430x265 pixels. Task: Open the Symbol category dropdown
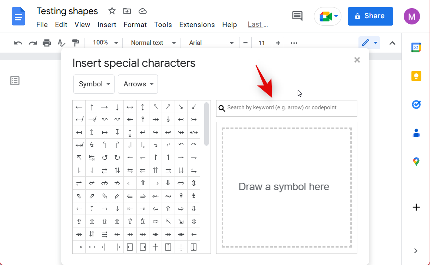point(94,84)
